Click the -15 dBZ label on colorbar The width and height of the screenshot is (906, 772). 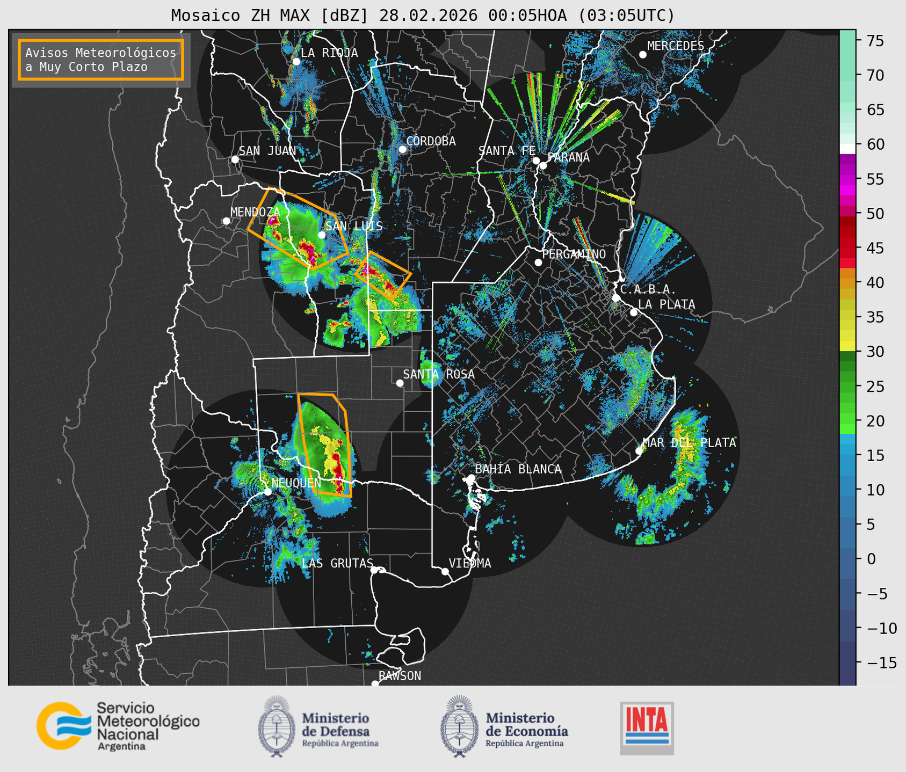(x=881, y=662)
